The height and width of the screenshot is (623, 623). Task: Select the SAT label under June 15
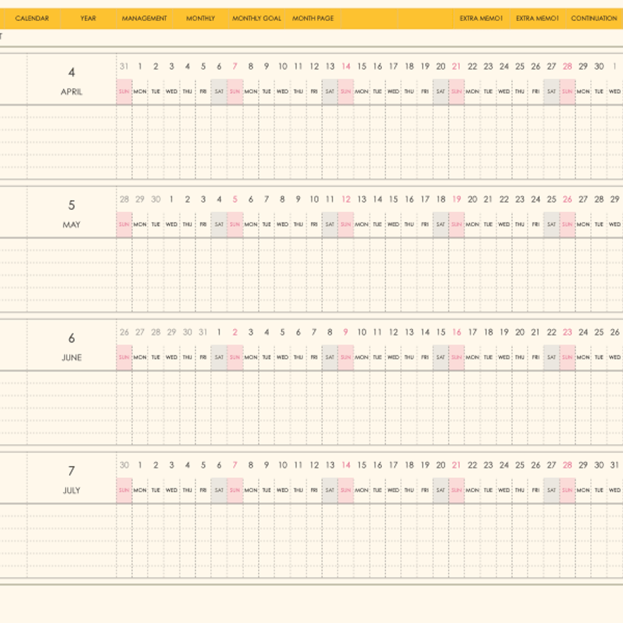(441, 357)
